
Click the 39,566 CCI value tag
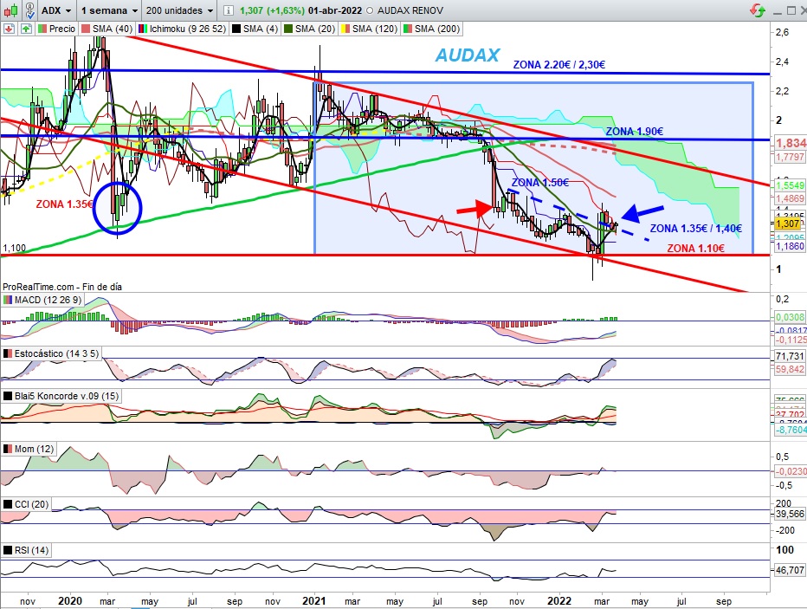[790, 514]
